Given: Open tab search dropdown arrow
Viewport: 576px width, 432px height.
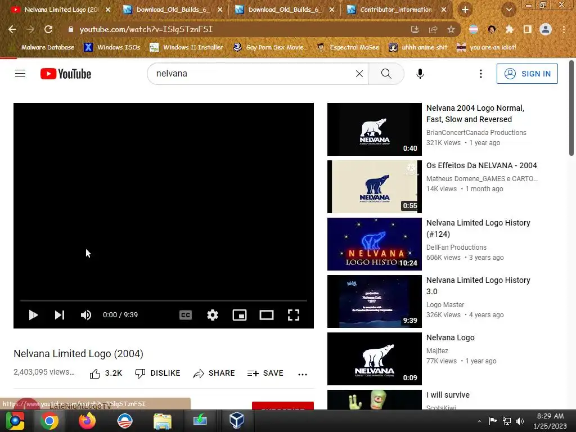Looking at the screenshot, I should pyautogui.click(x=508, y=10).
